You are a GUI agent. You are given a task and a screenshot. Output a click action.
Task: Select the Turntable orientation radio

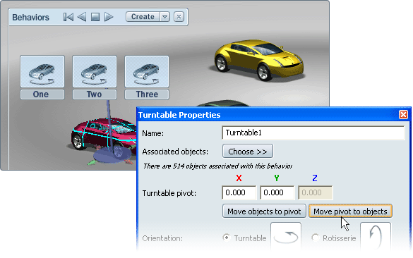point(226,238)
